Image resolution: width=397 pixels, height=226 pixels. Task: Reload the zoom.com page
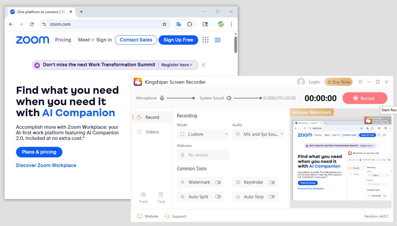[x=32, y=24]
